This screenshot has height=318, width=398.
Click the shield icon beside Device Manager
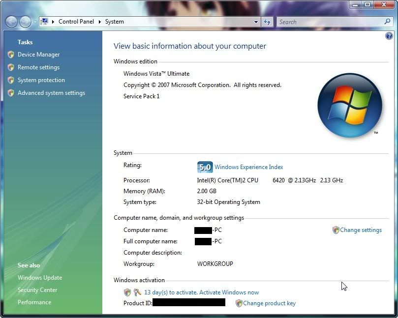pos(11,55)
